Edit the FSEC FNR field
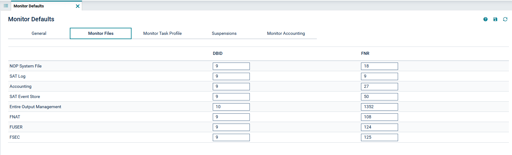This screenshot has height=155, width=512. 380,137
